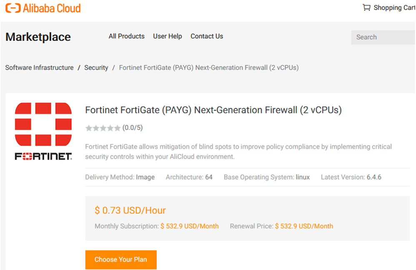This screenshot has height=270, width=416.
Task: Select the Contact Us menu item
Action: [x=207, y=36]
